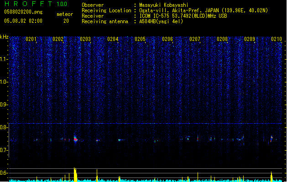
Task: Click the 0201 time marker
Action: pyautogui.click(x=31, y=39)
